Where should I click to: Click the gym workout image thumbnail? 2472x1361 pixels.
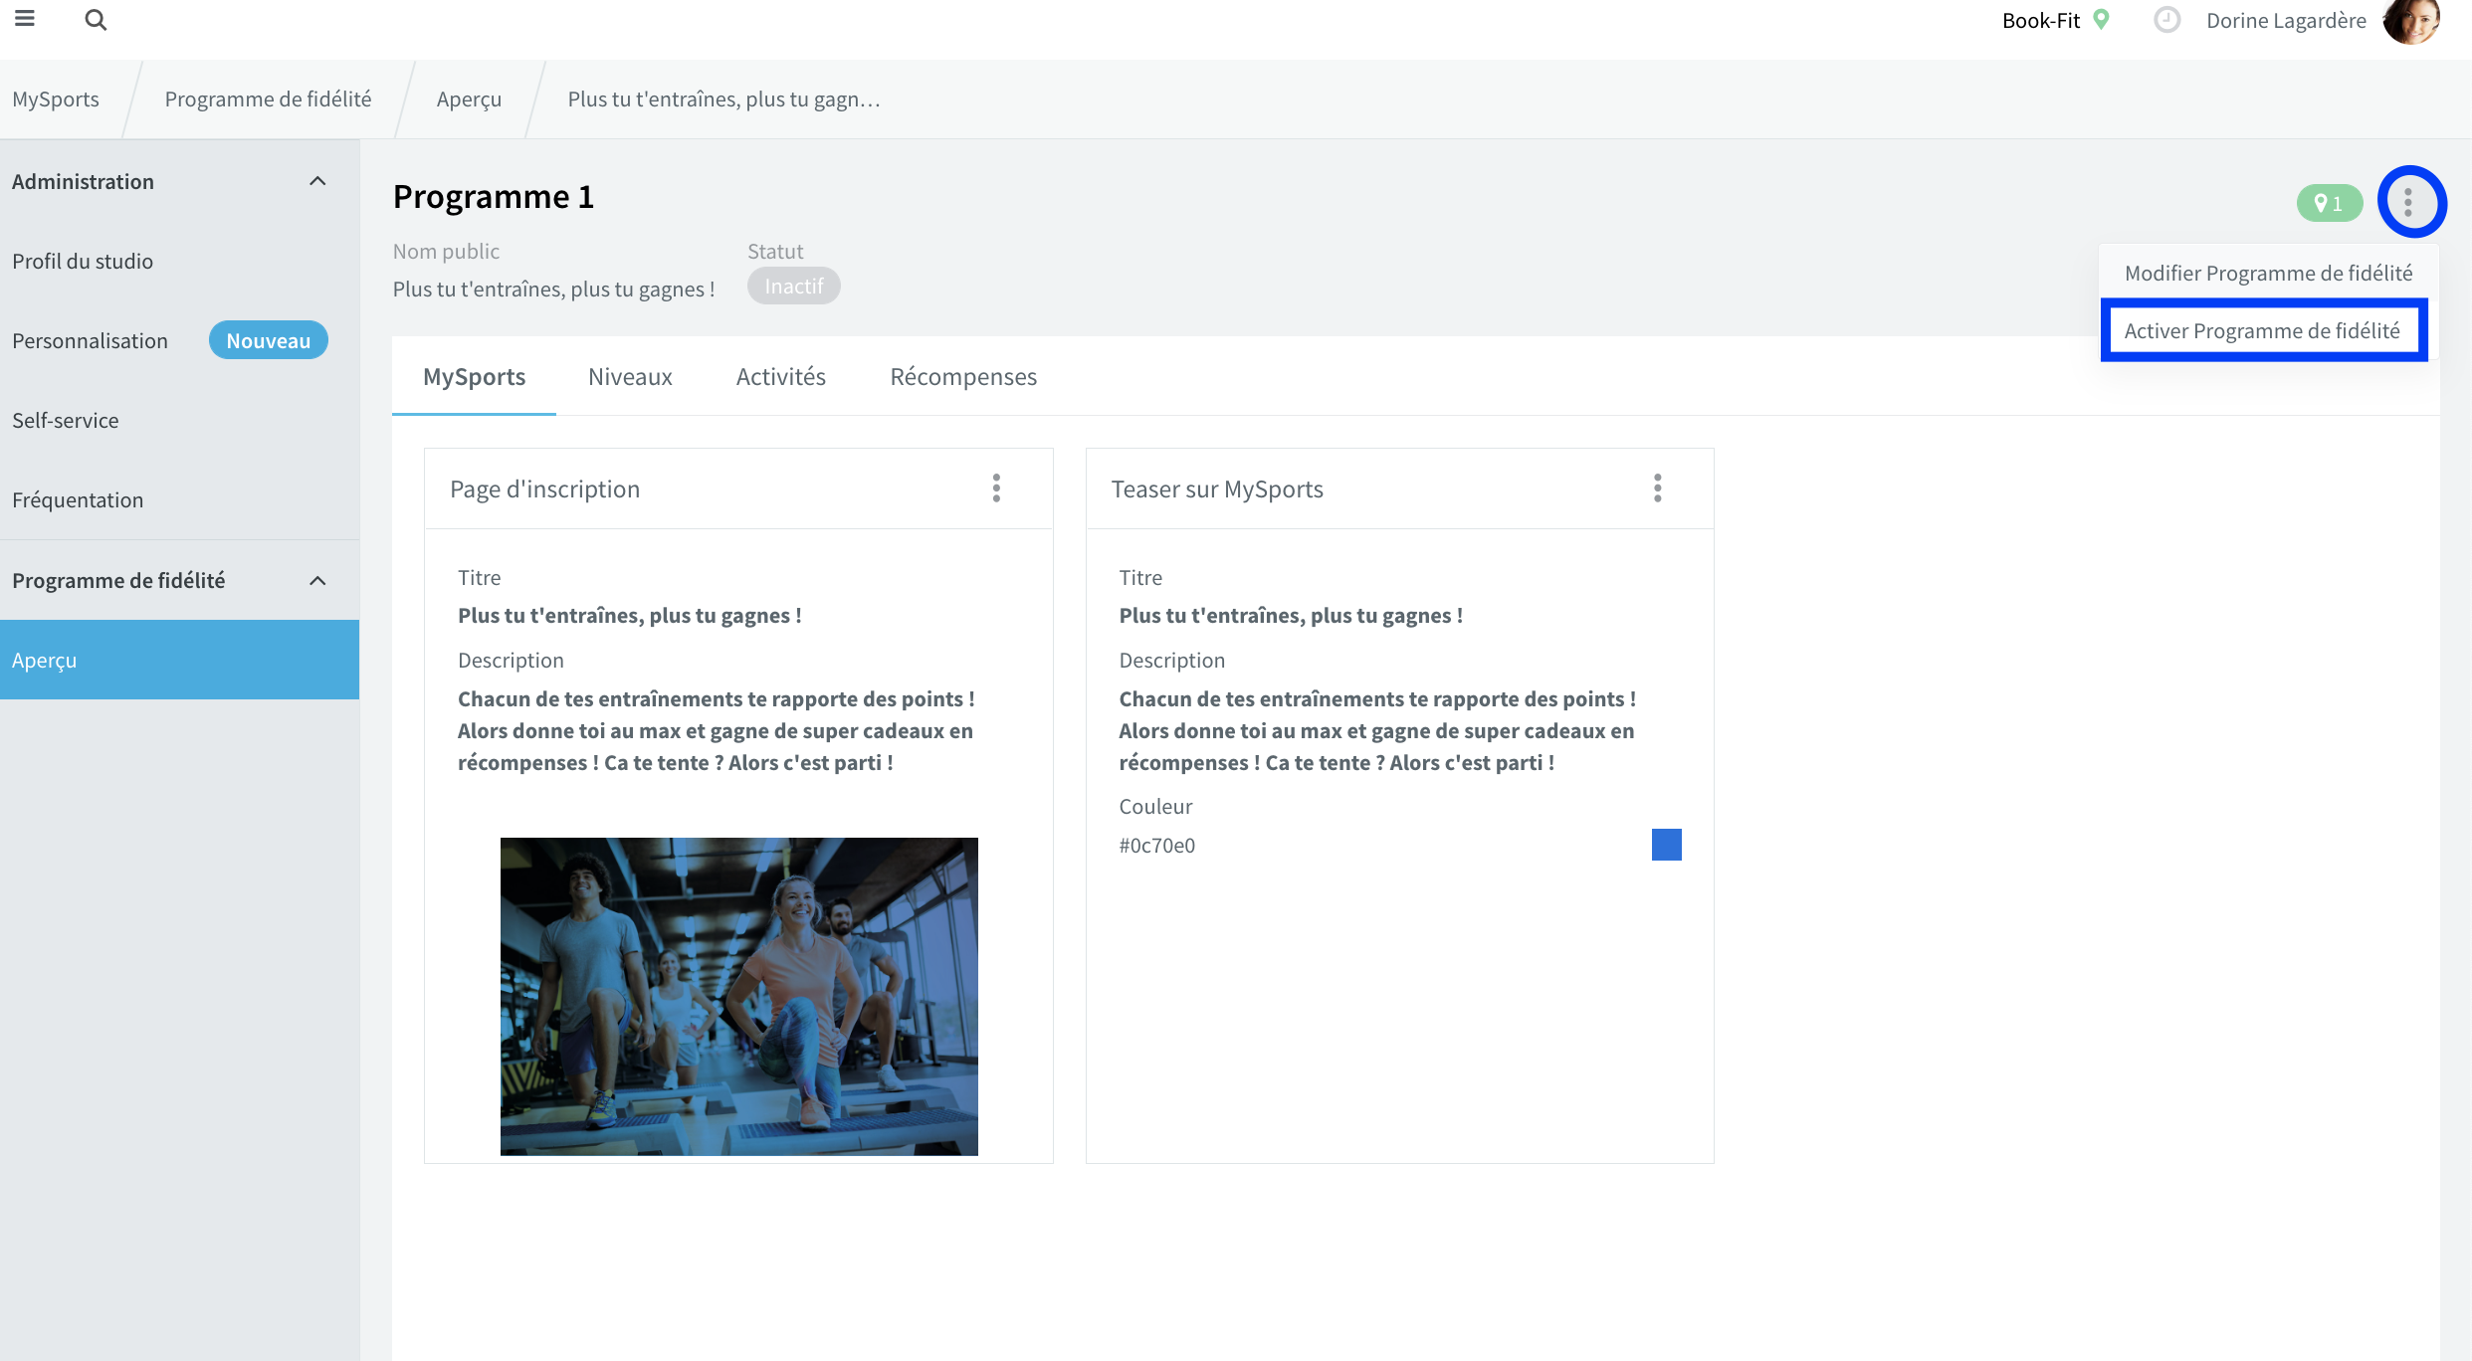click(738, 996)
